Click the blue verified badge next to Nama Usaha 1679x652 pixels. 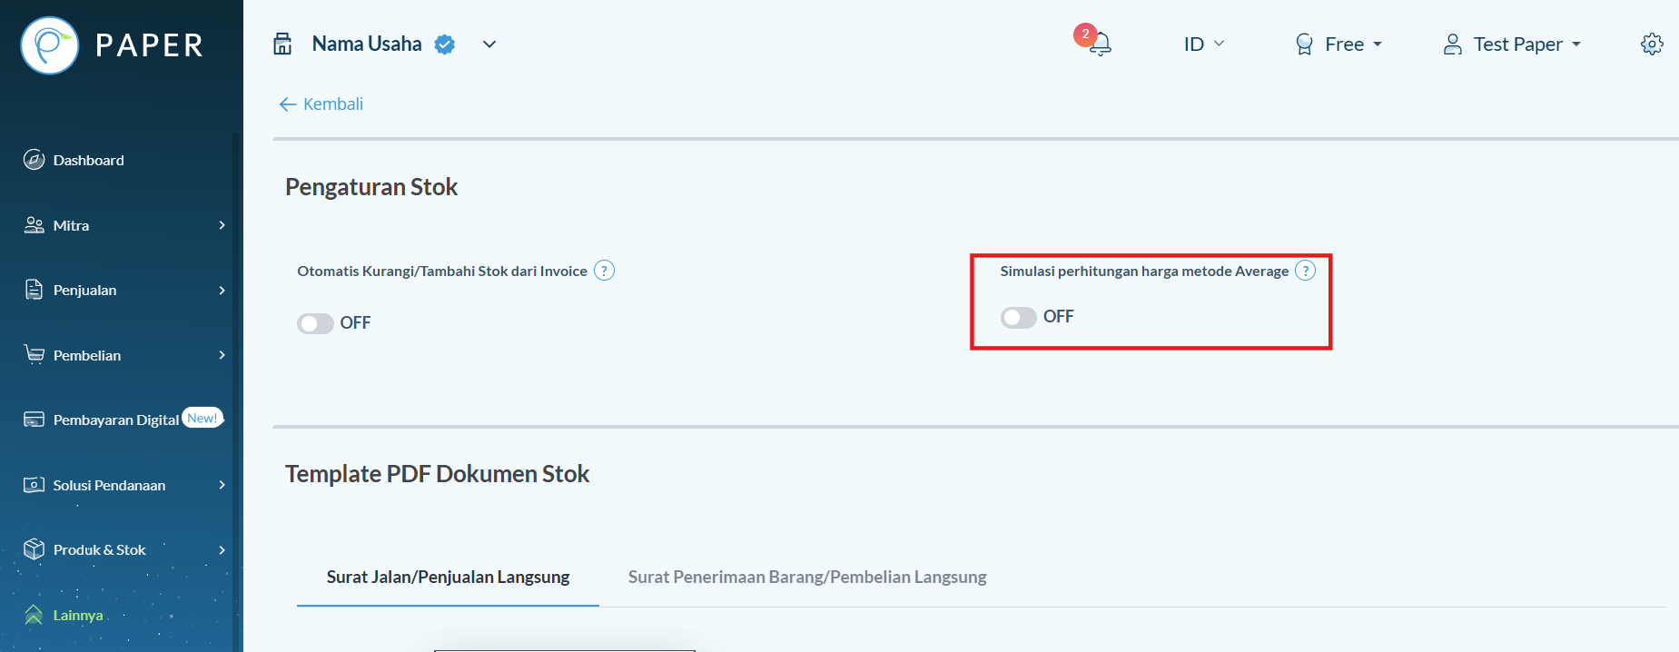[445, 44]
